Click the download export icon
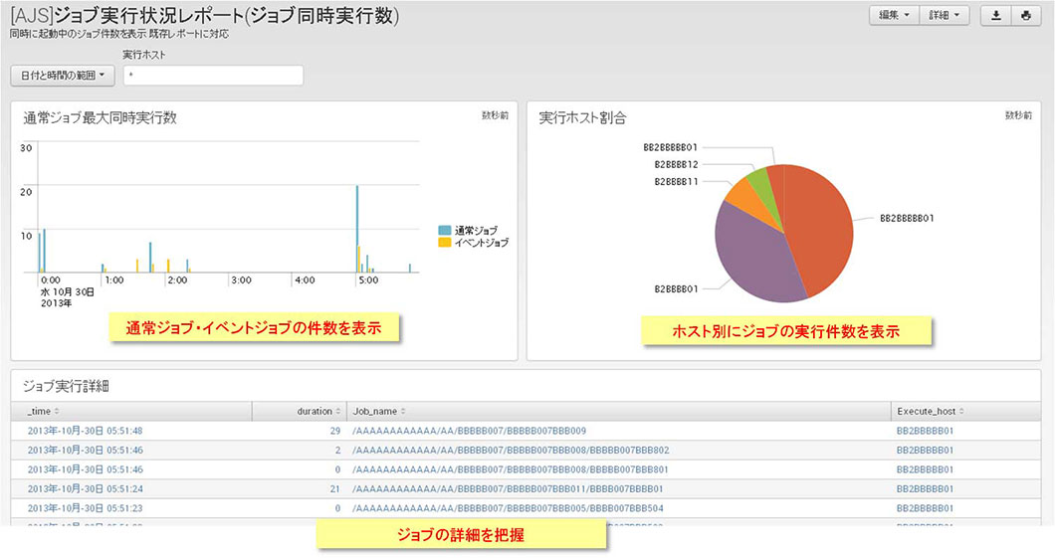The width and height of the screenshot is (1055, 558). (x=996, y=16)
